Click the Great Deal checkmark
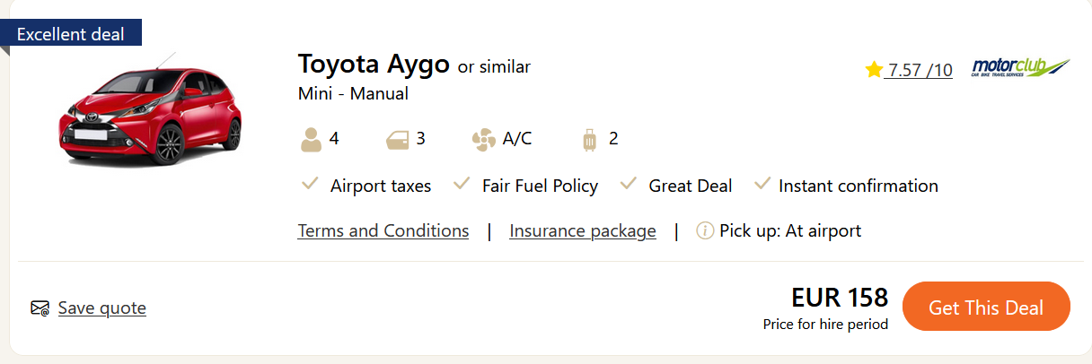 tap(629, 185)
